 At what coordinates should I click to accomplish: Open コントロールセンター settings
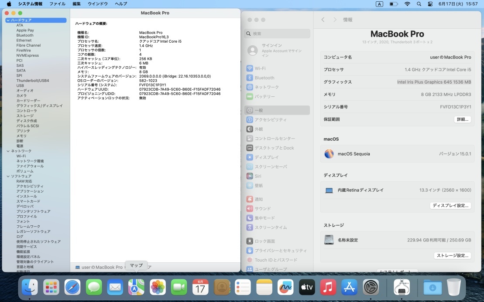(277, 139)
